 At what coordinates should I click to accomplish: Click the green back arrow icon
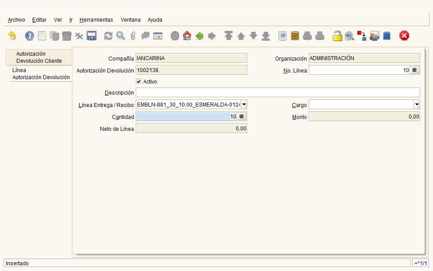coord(199,36)
